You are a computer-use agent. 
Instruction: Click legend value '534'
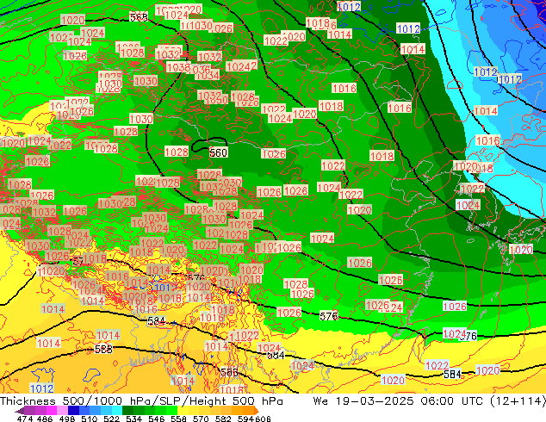point(134,419)
